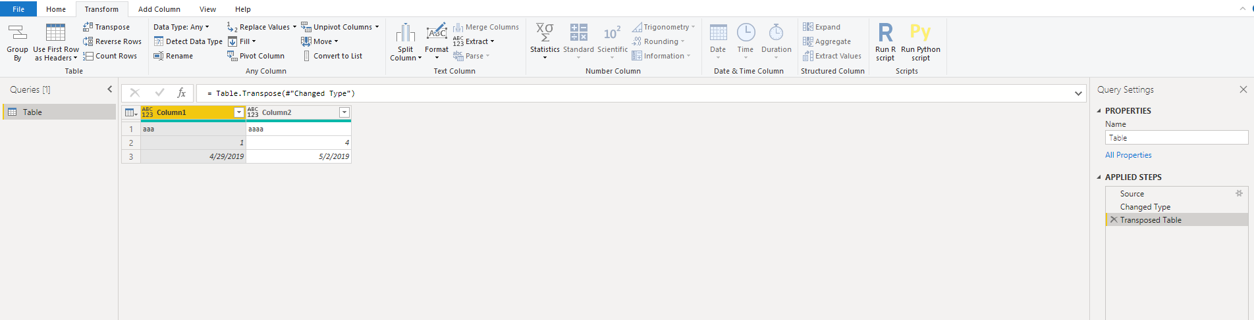Viewport: 1254px width, 320px height.
Task: Click the Run R script icon
Action: click(886, 32)
